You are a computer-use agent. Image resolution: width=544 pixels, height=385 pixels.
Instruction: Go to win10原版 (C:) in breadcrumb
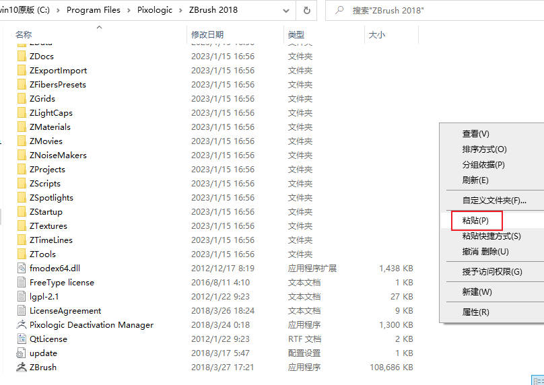[x=25, y=10]
